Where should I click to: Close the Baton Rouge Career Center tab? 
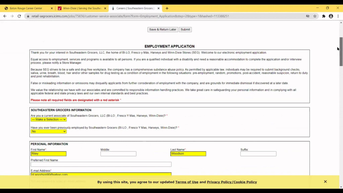point(52,8)
